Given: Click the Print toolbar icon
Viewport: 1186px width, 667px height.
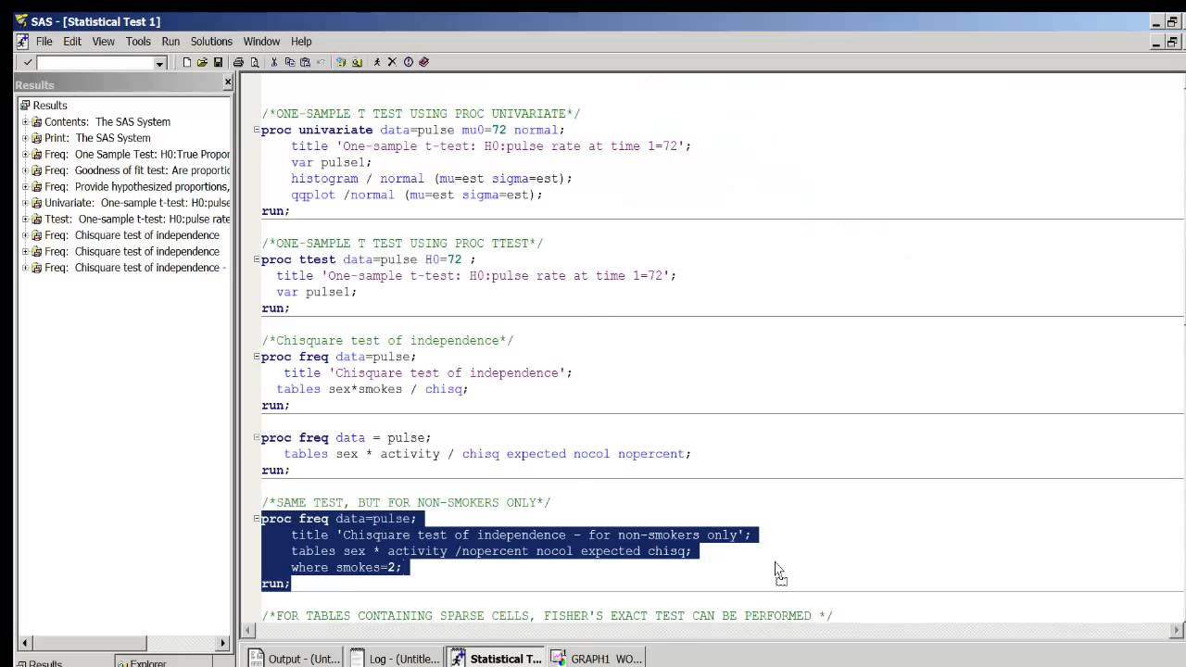Looking at the screenshot, I should pyautogui.click(x=238, y=62).
